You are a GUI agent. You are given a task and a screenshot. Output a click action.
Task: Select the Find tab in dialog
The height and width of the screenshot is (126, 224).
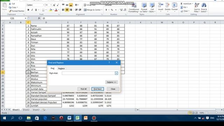tap(52, 69)
